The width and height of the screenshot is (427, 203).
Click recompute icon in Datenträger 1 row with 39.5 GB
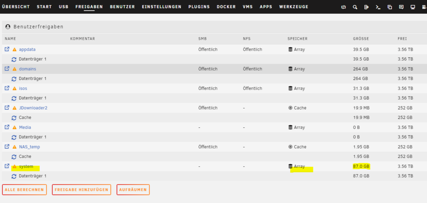[x=14, y=59]
